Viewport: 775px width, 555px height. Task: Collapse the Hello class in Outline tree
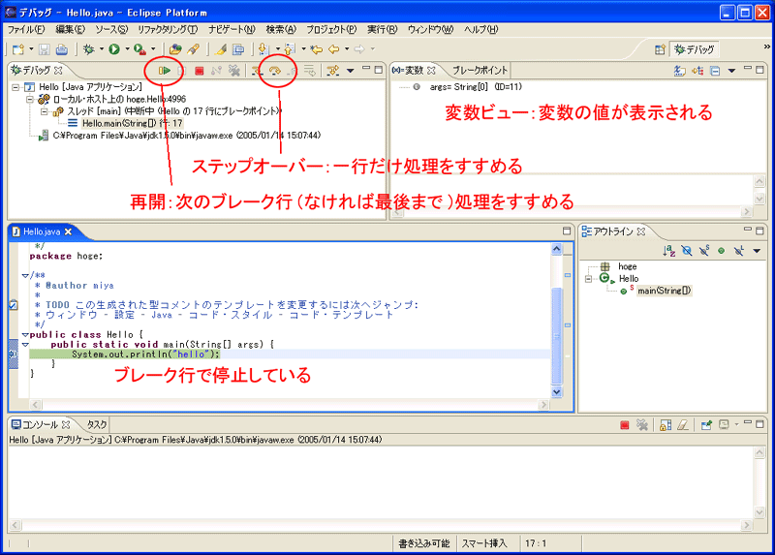point(588,279)
